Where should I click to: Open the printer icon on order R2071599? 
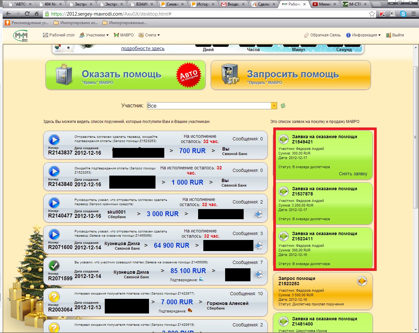click(x=258, y=275)
